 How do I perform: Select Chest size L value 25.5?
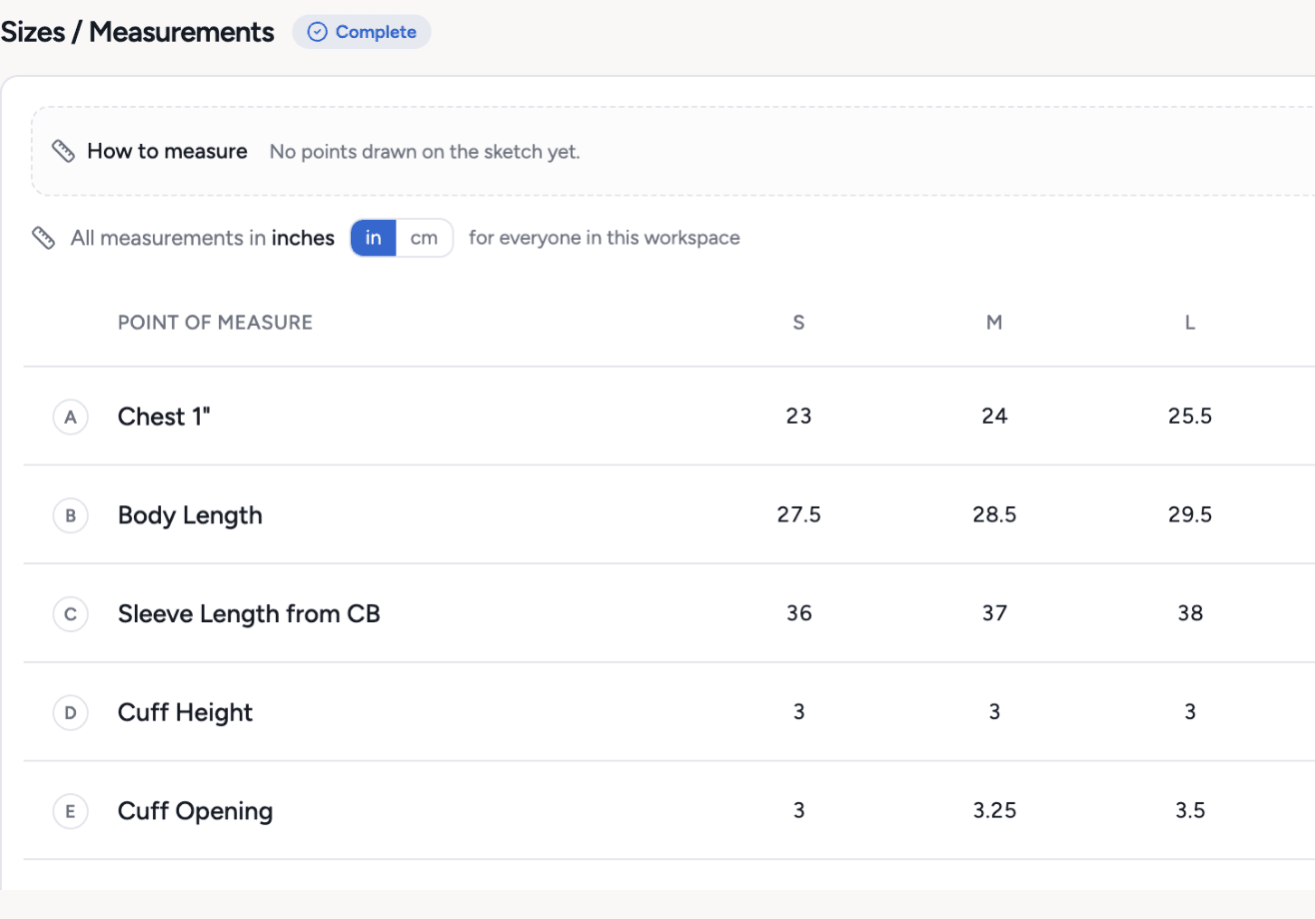[1190, 417]
